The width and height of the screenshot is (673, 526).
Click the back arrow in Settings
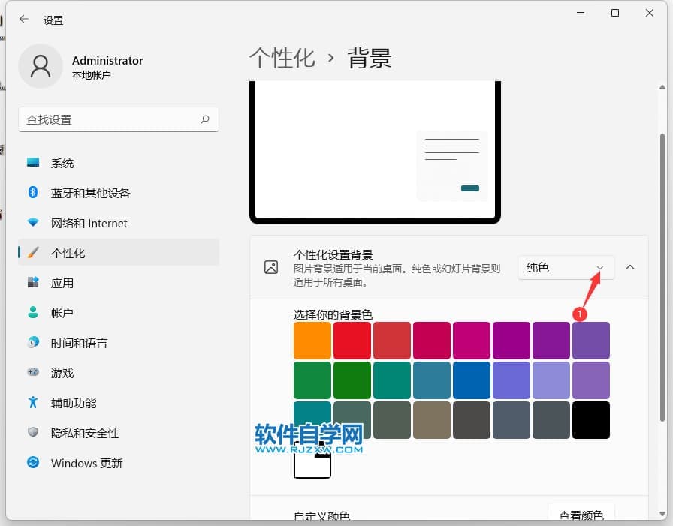click(24, 20)
